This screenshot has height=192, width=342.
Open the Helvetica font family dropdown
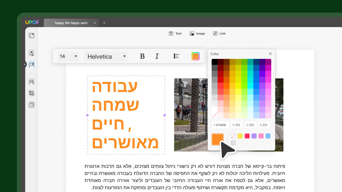click(105, 56)
